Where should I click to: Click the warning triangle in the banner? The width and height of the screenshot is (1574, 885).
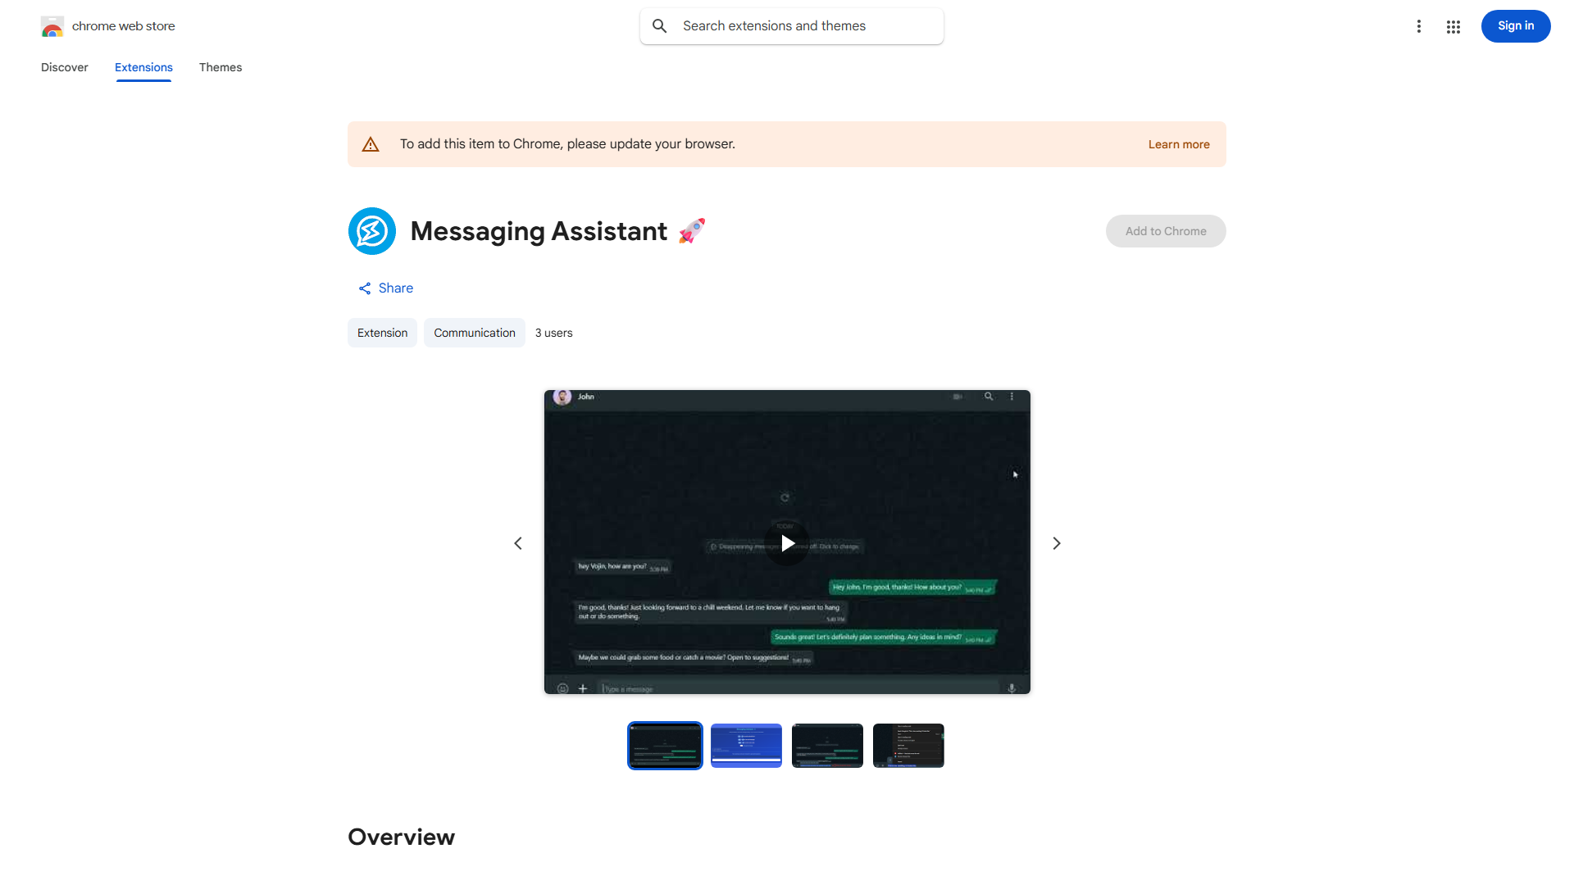click(x=371, y=143)
